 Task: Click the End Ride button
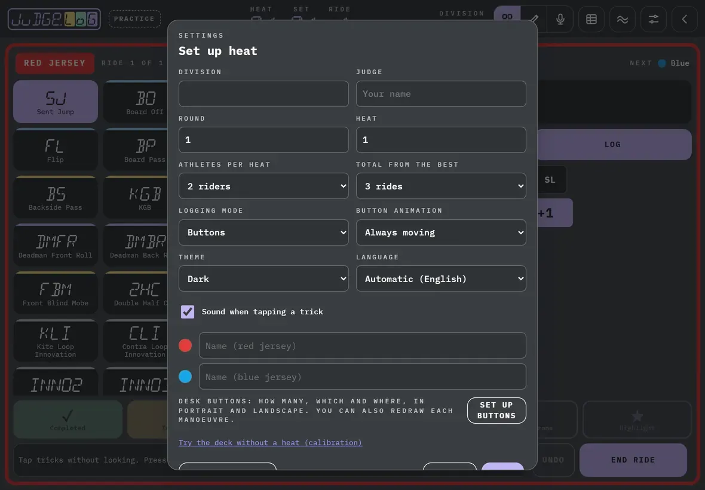click(x=633, y=460)
